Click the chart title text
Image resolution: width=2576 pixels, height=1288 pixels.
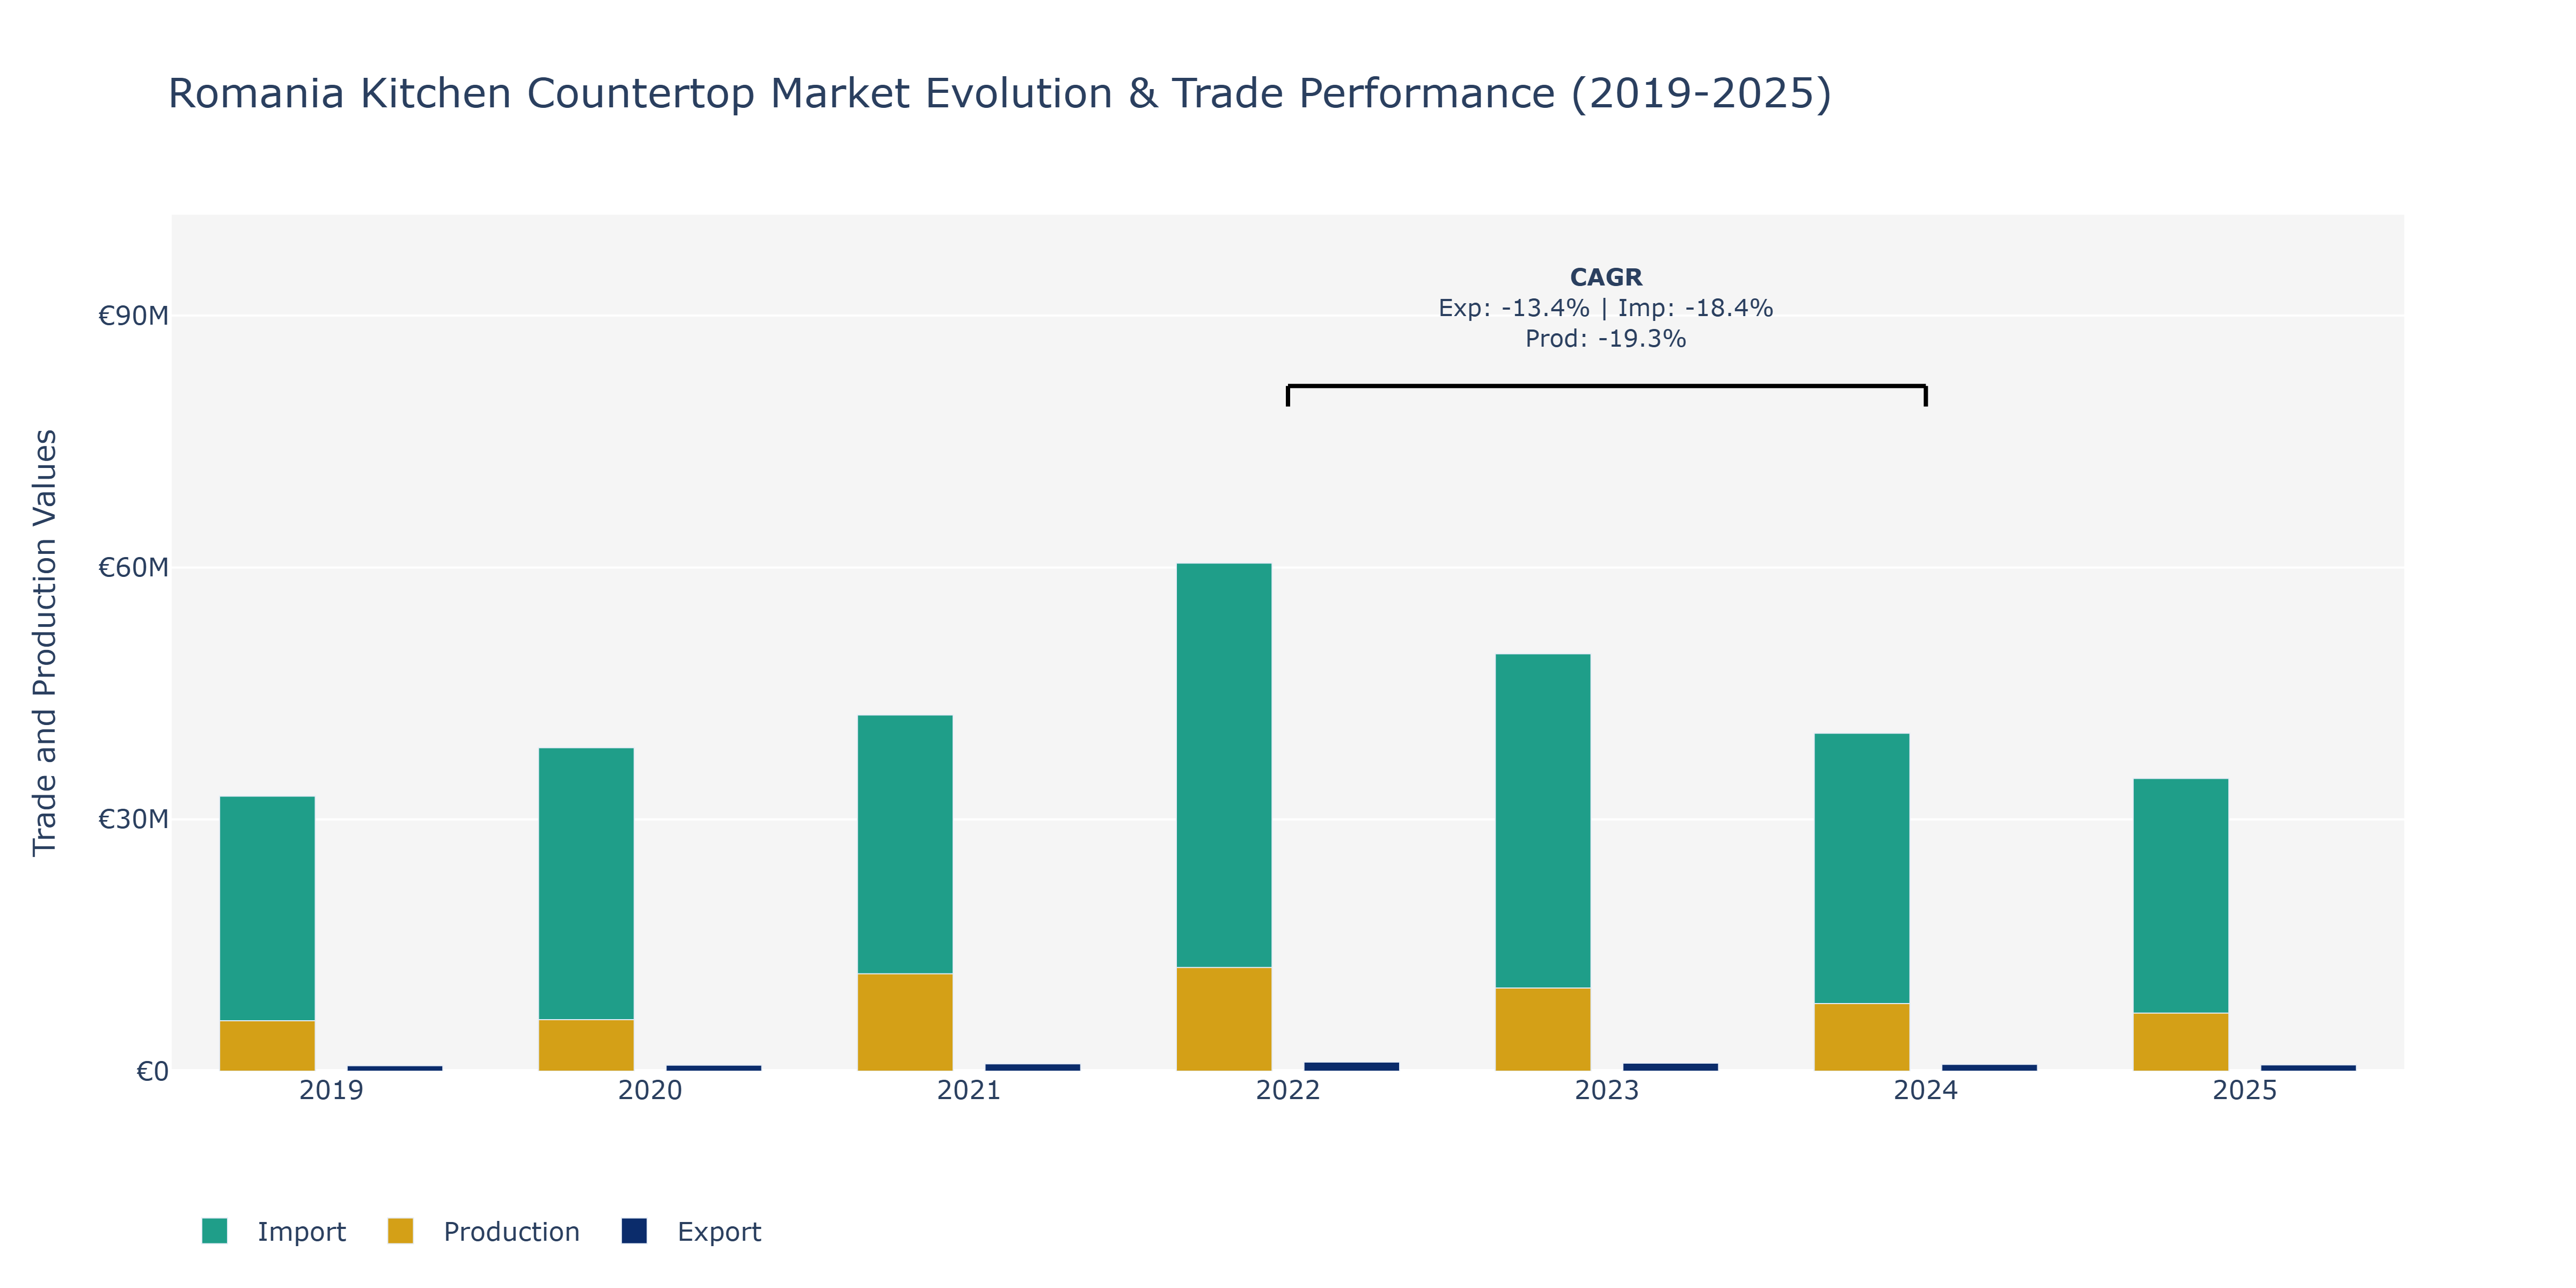1000,93
